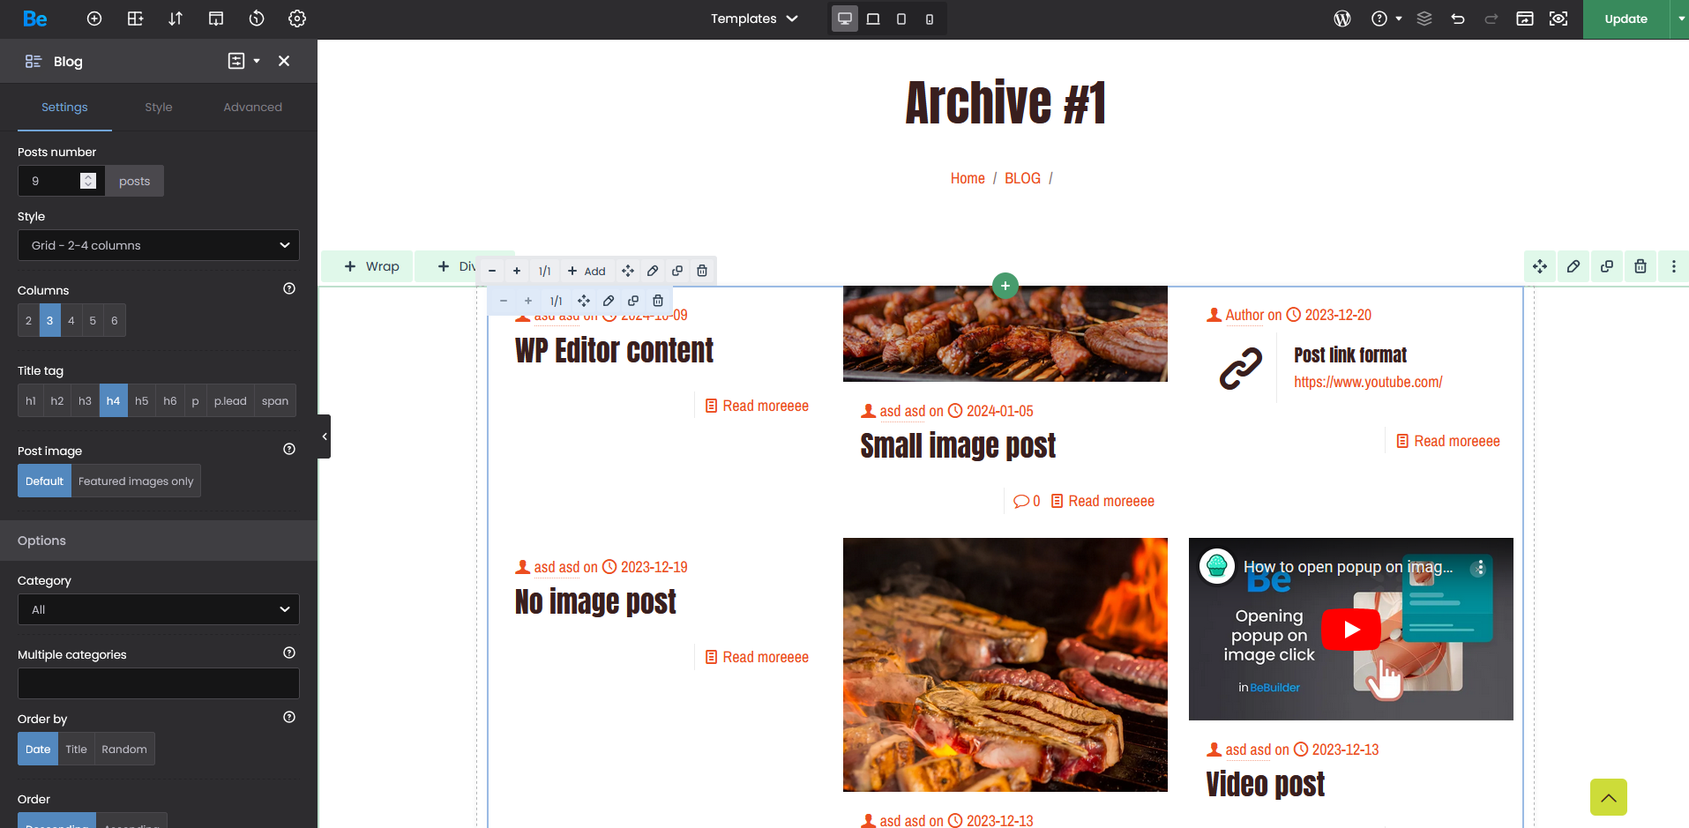
Task: Switch to tablet preview mode
Action: 901,19
